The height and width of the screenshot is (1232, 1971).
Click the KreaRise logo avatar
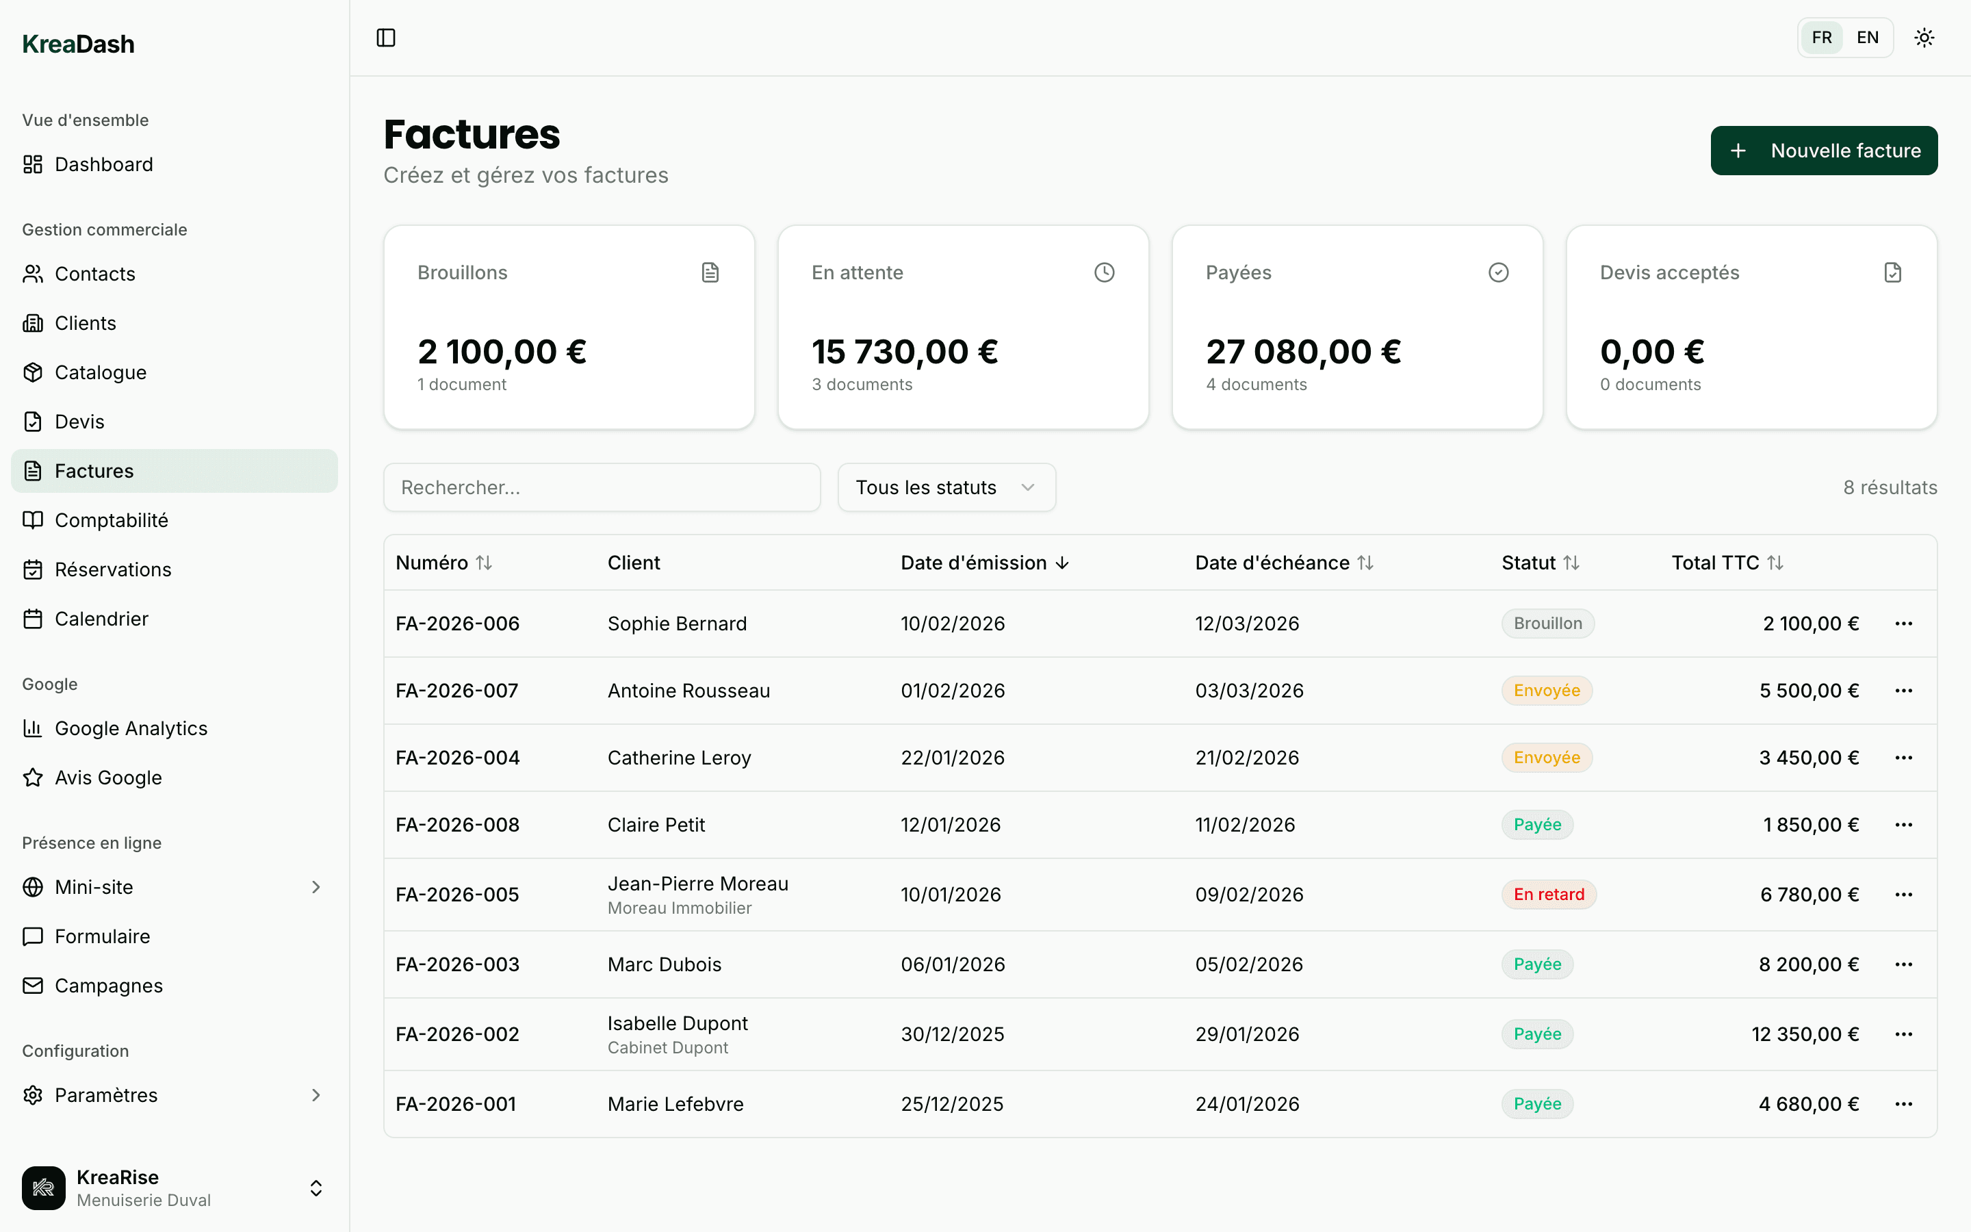[x=44, y=1188]
